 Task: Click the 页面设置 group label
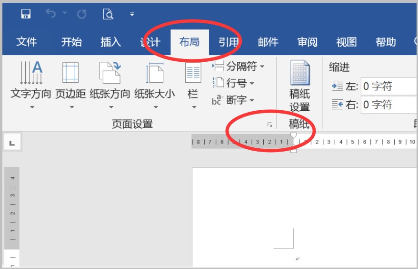tap(132, 124)
